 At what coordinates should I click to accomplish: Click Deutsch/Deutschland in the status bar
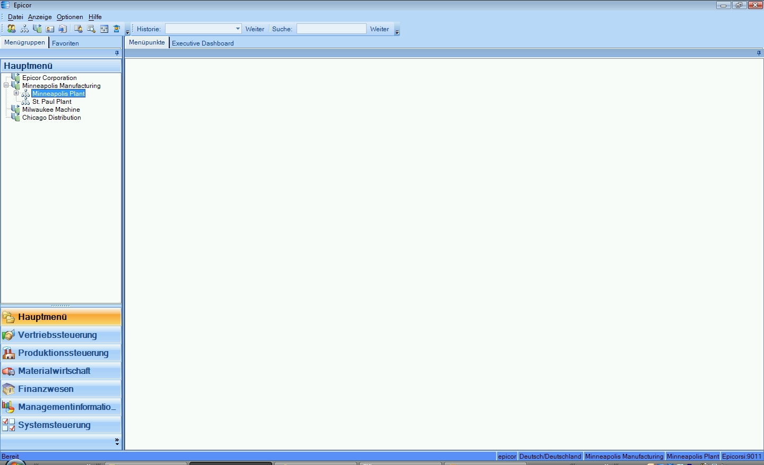click(x=550, y=456)
